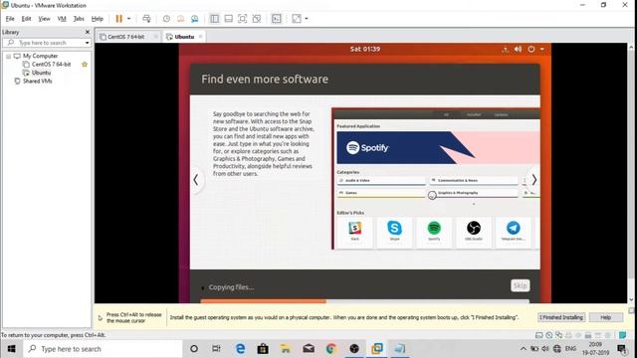Toggle the library sidebar view icon
Viewport: 637px width, 358px height.
[x=215, y=19]
